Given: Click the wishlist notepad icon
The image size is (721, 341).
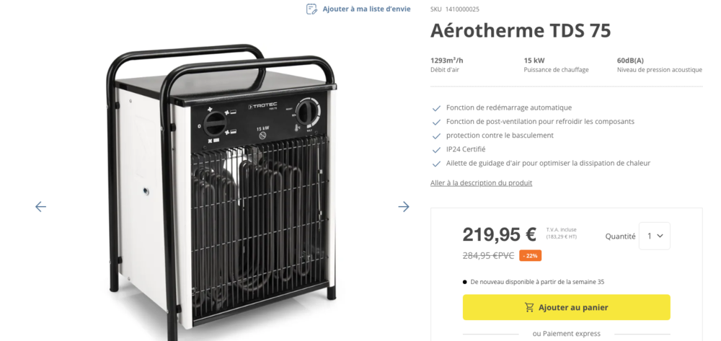Looking at the screenshot, I should click(x=311, y=9).
